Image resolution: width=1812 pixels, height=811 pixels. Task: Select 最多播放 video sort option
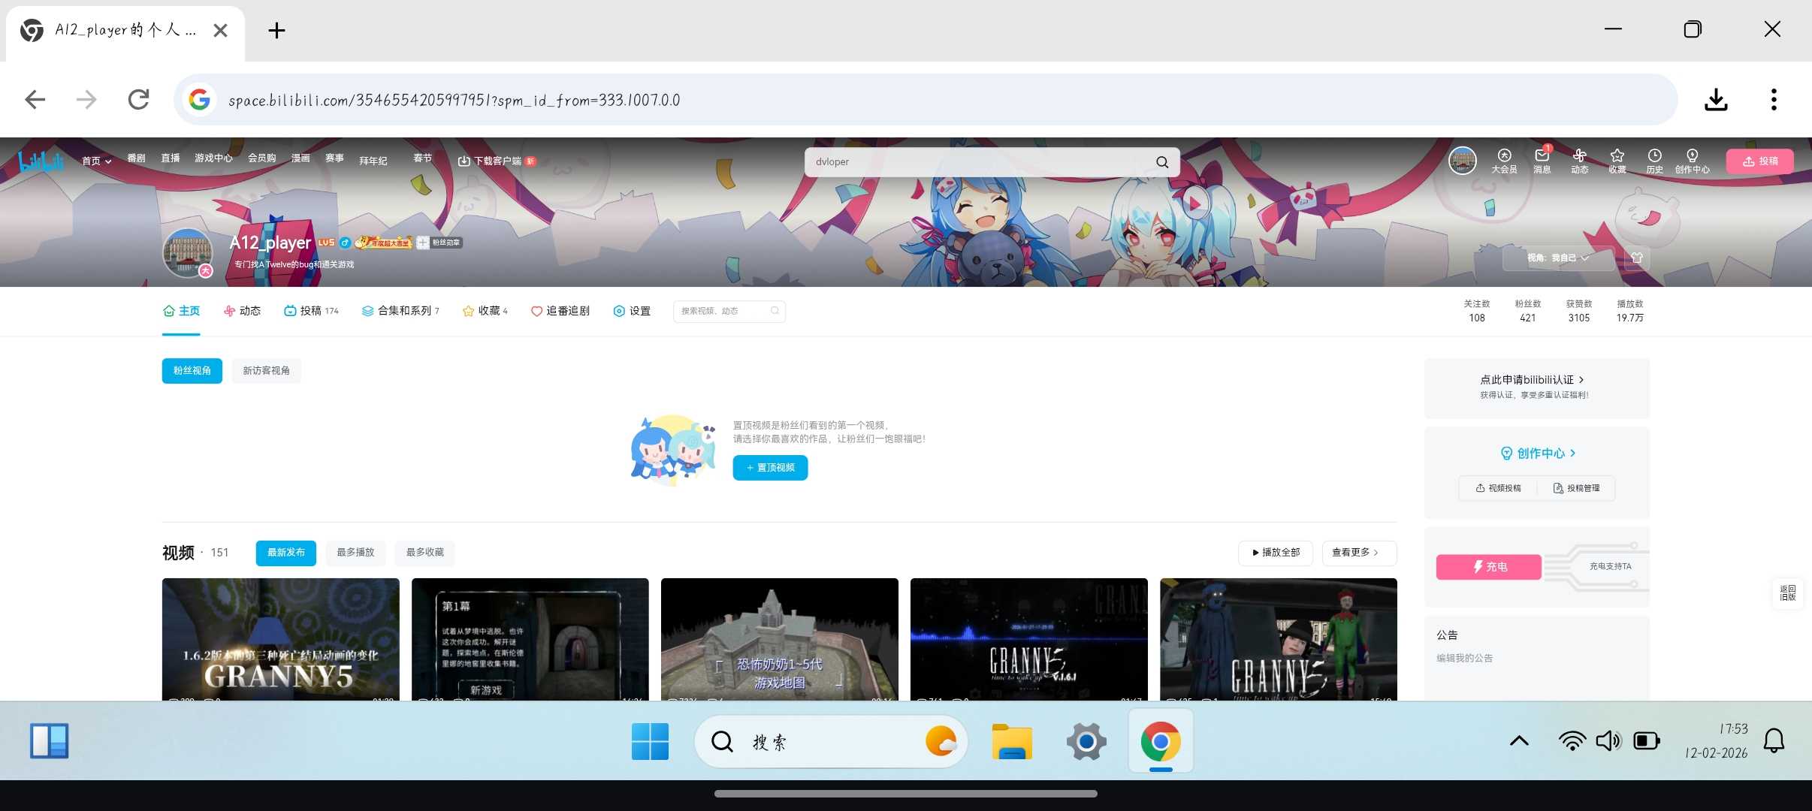pyautogui.click(x=355, y=553)
